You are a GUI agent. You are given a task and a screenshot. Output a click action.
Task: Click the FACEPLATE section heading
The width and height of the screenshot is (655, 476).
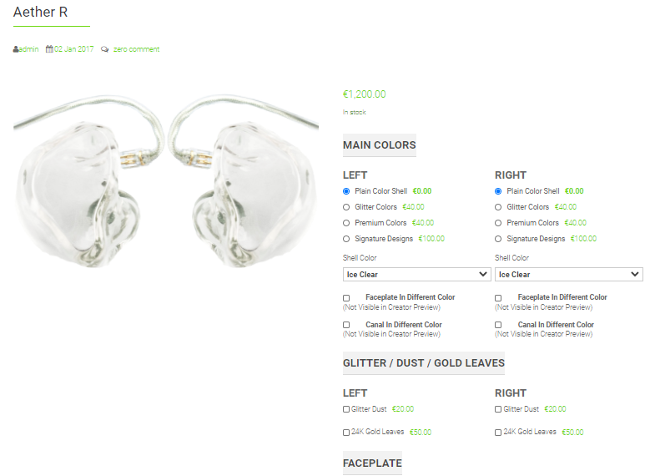pos(372,463)
